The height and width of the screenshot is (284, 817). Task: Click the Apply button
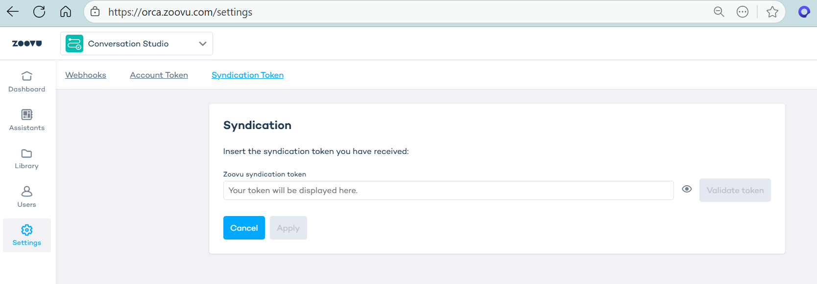click(288, 228)
